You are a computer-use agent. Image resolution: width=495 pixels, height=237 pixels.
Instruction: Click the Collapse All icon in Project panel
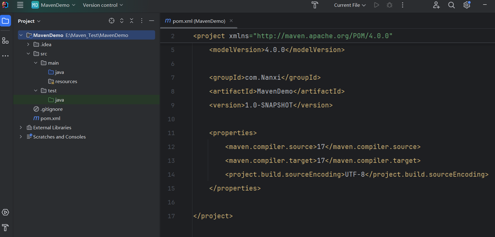(x=131, y=21)
